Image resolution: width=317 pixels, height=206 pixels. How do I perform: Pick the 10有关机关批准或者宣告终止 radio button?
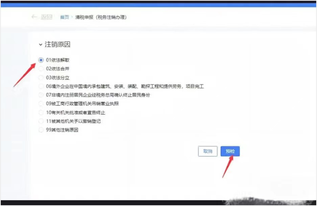[41, 113]
